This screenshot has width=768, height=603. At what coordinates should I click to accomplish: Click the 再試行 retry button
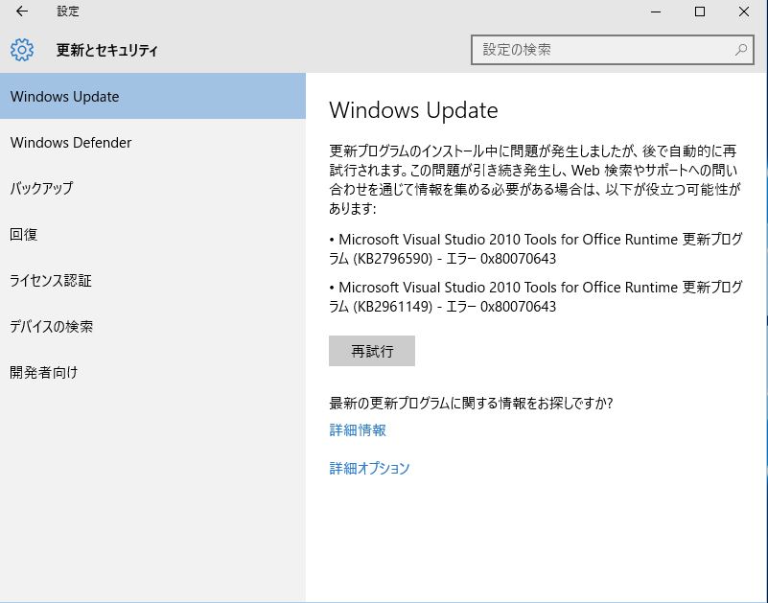pos(372,351)
